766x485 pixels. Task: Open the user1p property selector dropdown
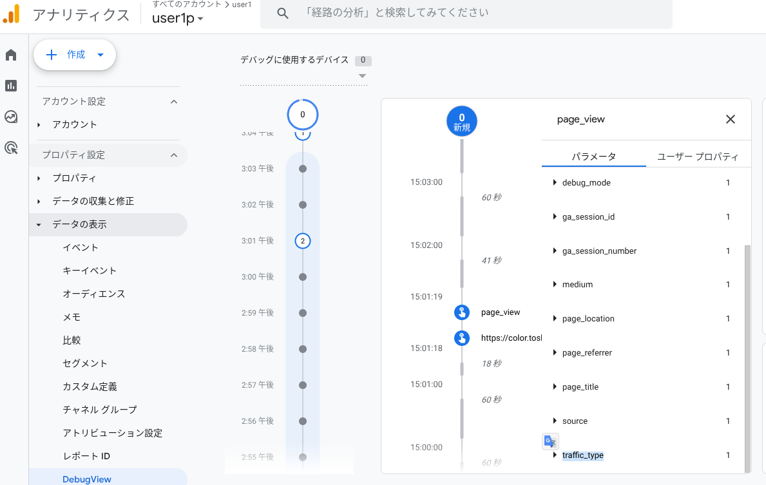(178, 18)
